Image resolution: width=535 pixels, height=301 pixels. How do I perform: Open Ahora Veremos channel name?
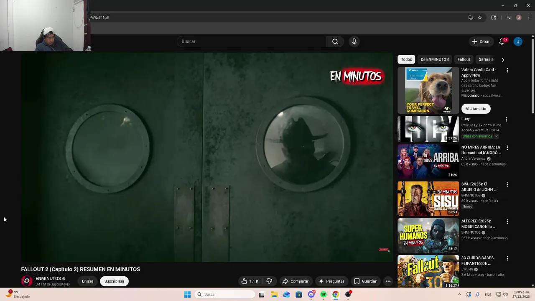(x=473, y=159)
